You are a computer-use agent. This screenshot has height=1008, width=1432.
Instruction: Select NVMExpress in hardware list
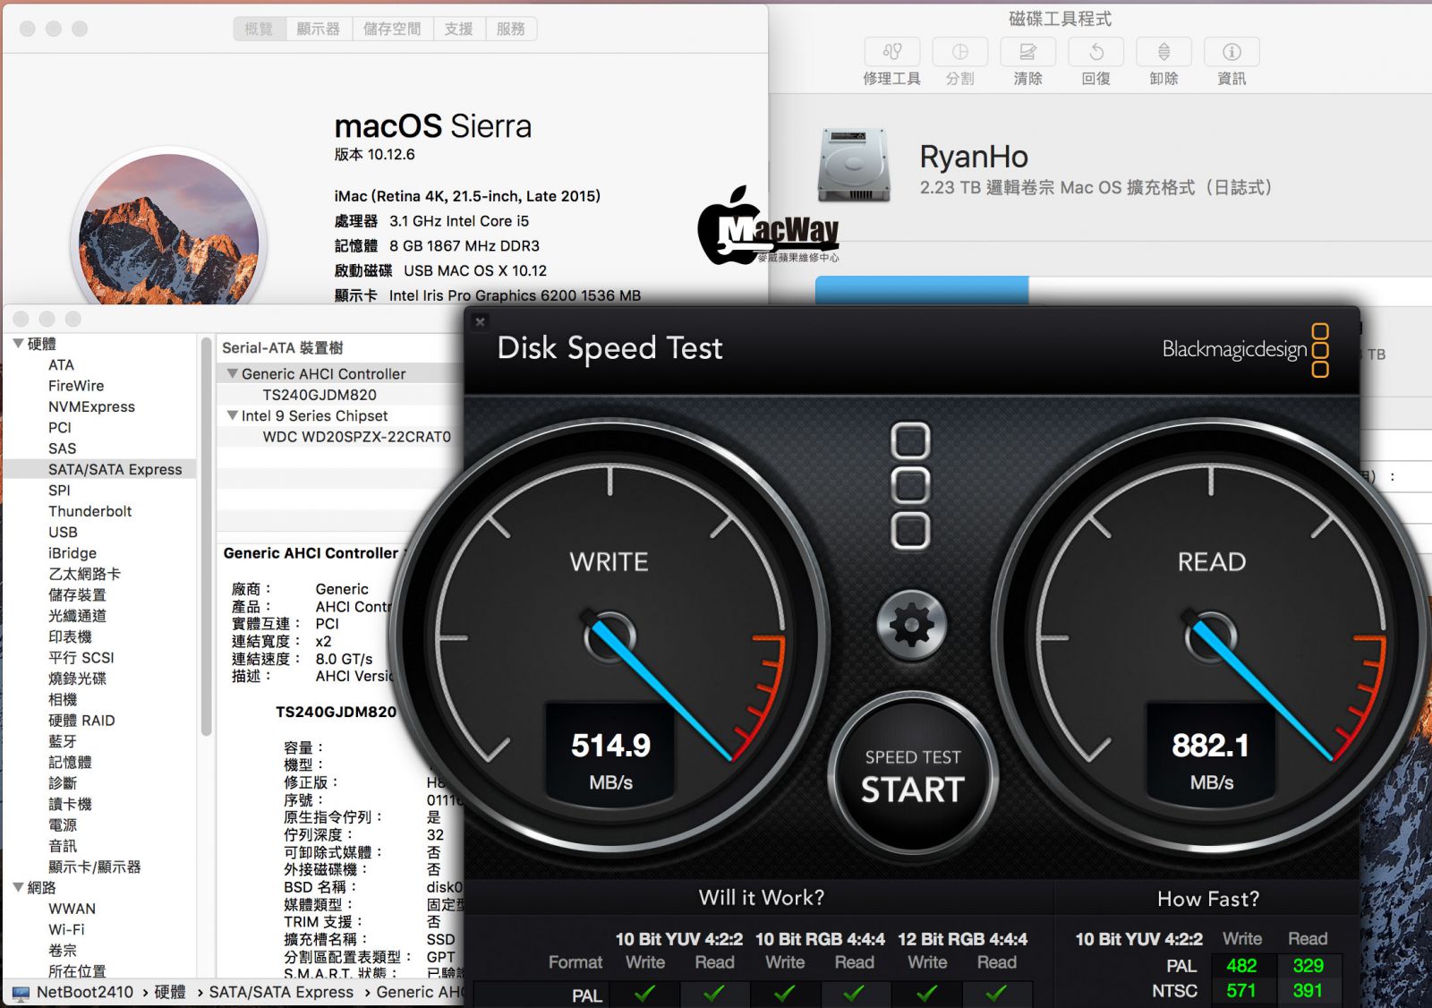(x=91, y=406)
